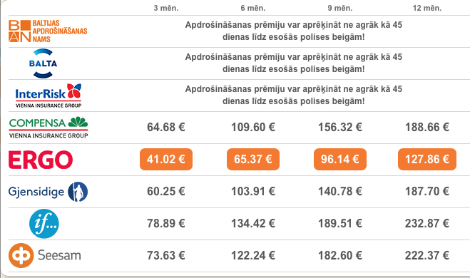Select Seesam 9-month price 182.60 €

[x=340, y=255]
